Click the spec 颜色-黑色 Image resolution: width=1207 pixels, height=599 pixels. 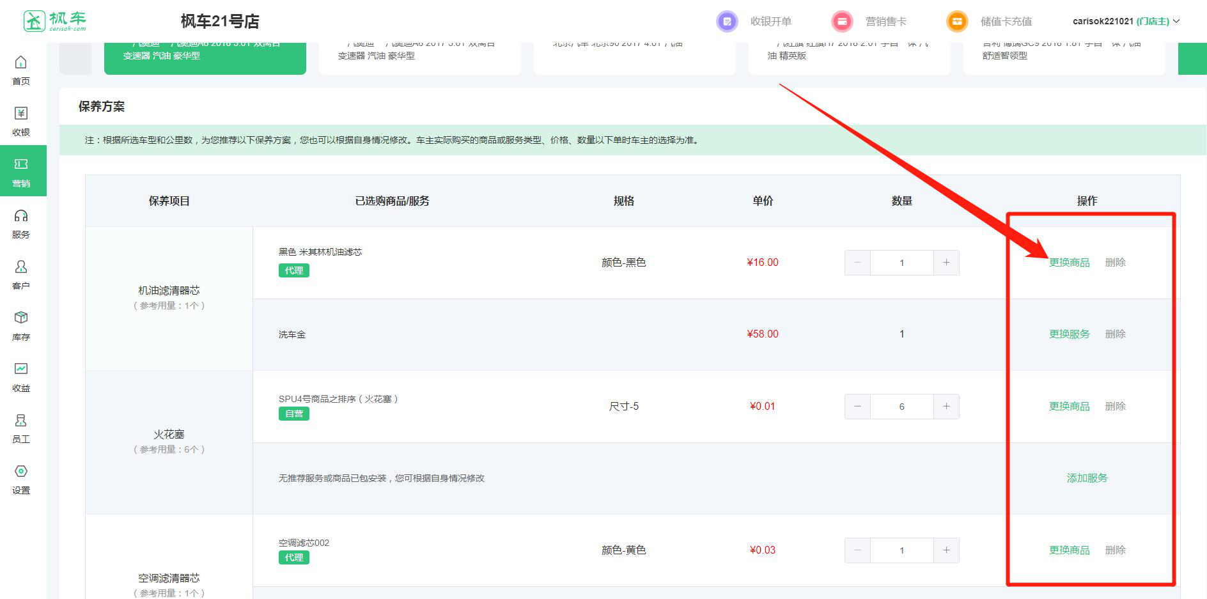[624, 263]
